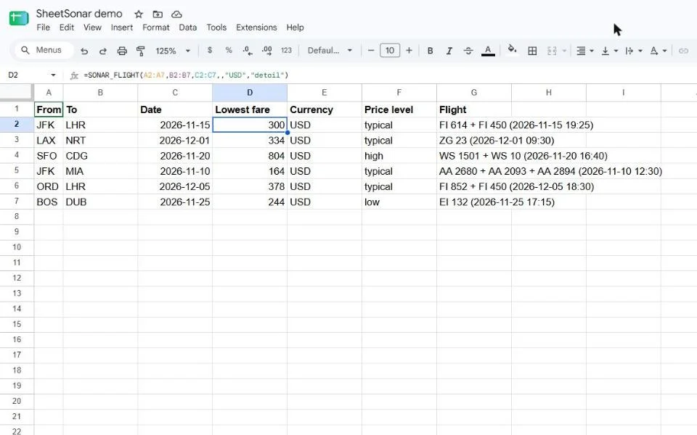Viewport: 697px width, 435px height.
Task: Click the Undo arrow
Action: coord(84,51)
